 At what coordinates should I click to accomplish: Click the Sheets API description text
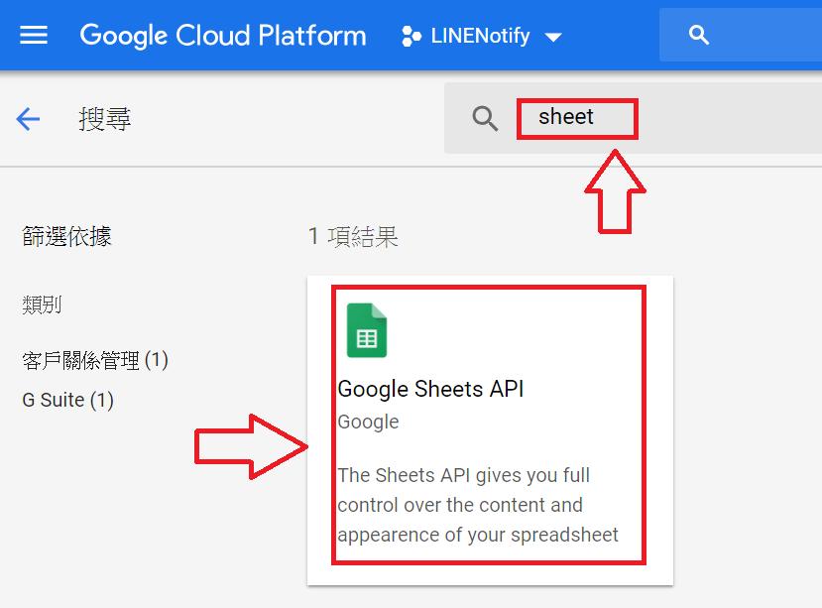(478, 505)
